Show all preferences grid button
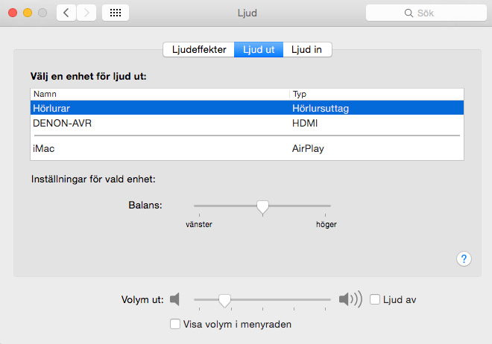Screen dimensions: 492x344 point(118,13)
